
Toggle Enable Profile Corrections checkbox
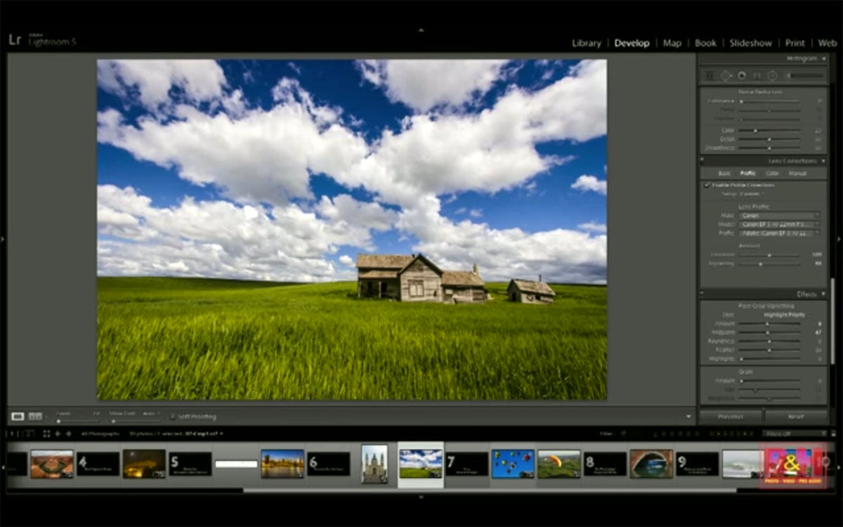click(x=707, y=185)
